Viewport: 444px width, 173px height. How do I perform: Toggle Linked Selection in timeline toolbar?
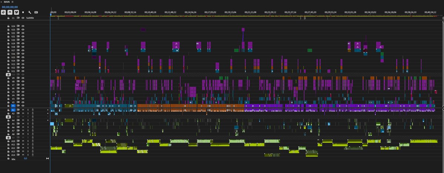(16, 12)
